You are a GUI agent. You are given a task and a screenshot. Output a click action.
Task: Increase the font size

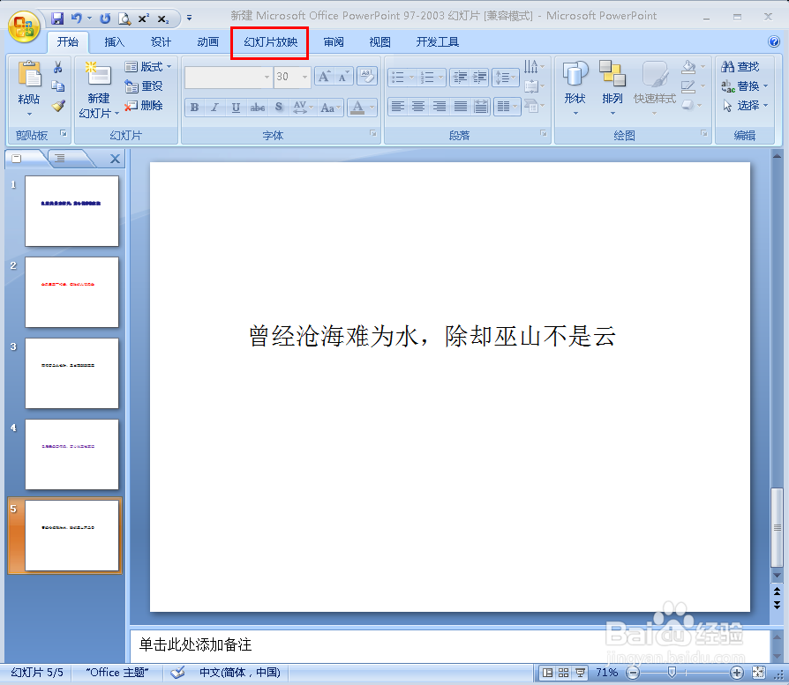coord(324,77)
